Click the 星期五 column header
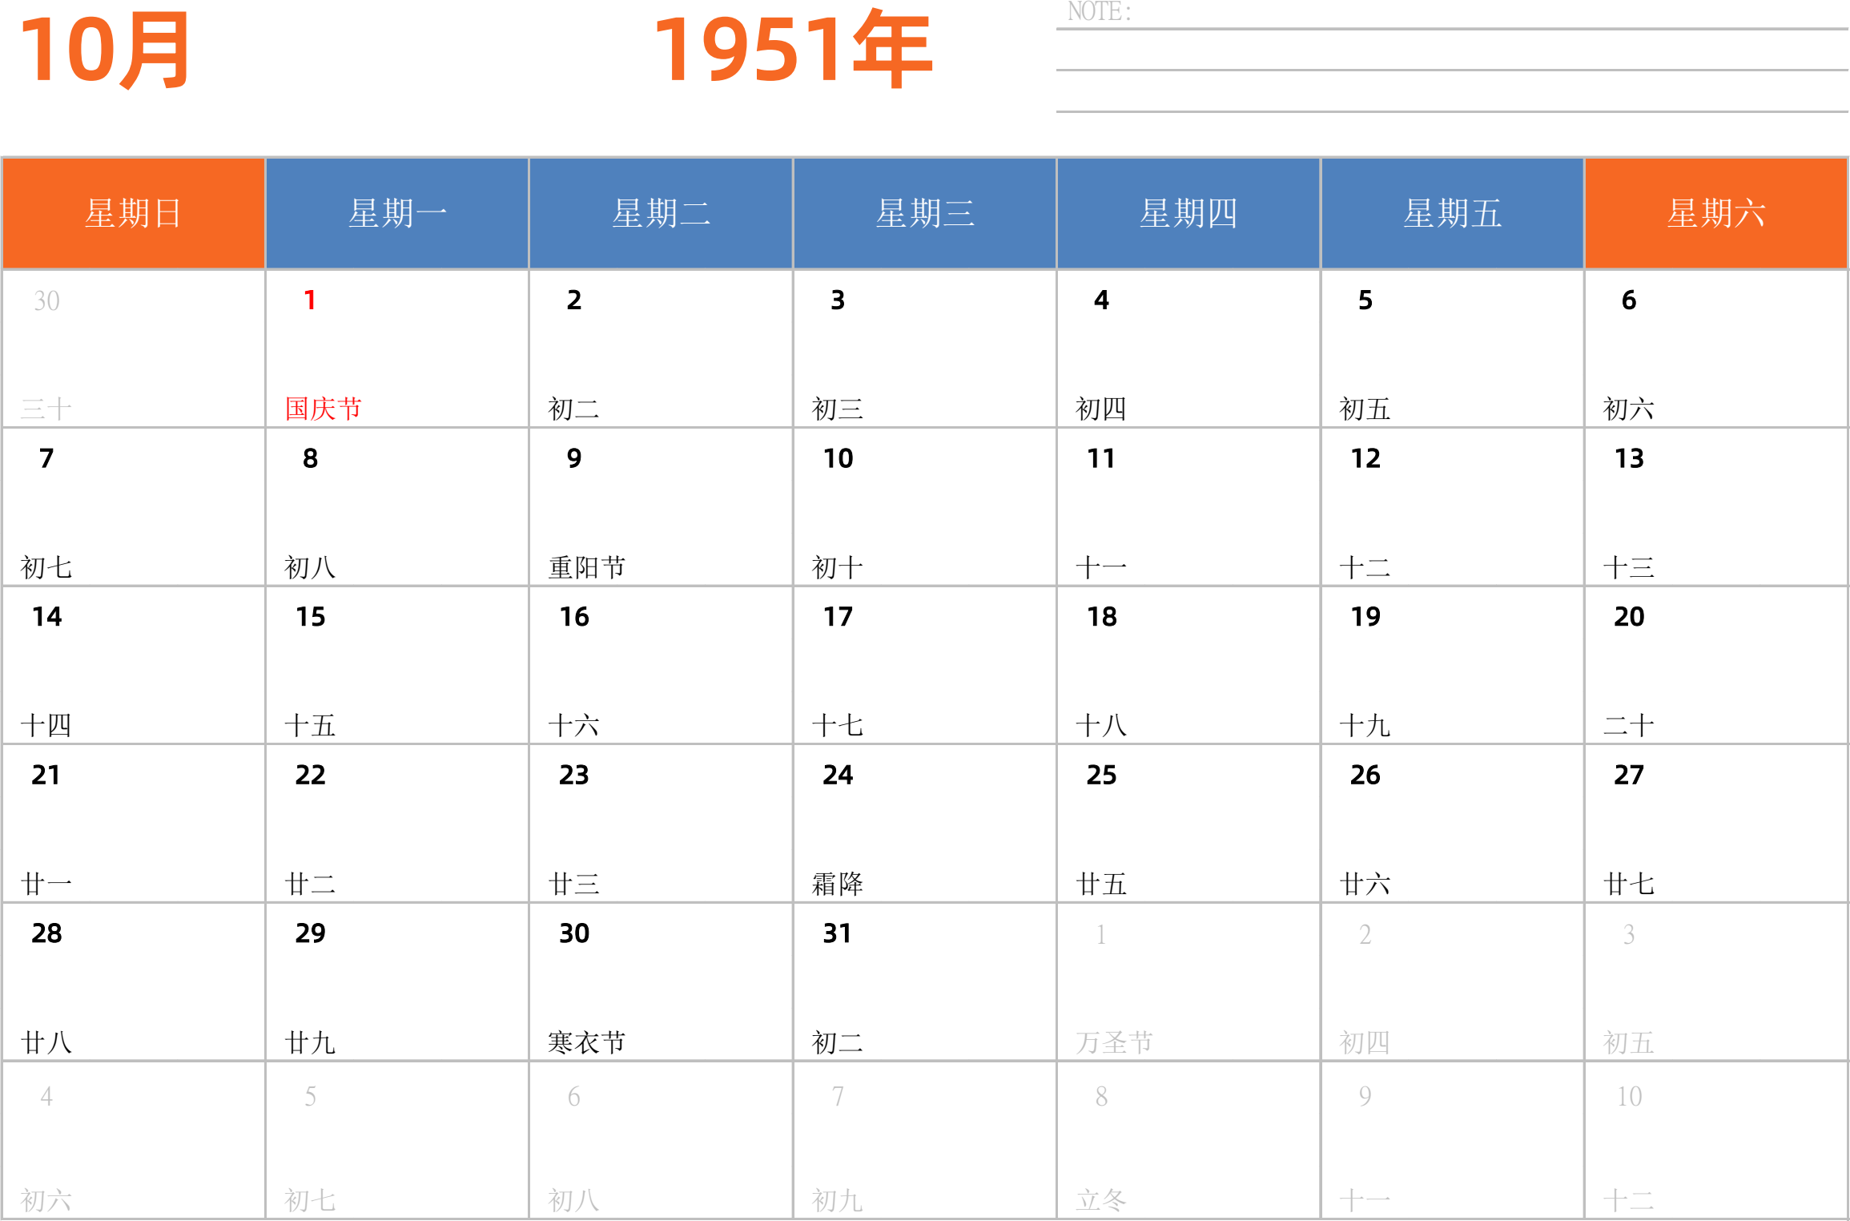Screen dimensions: 1850x1221 1452,213
